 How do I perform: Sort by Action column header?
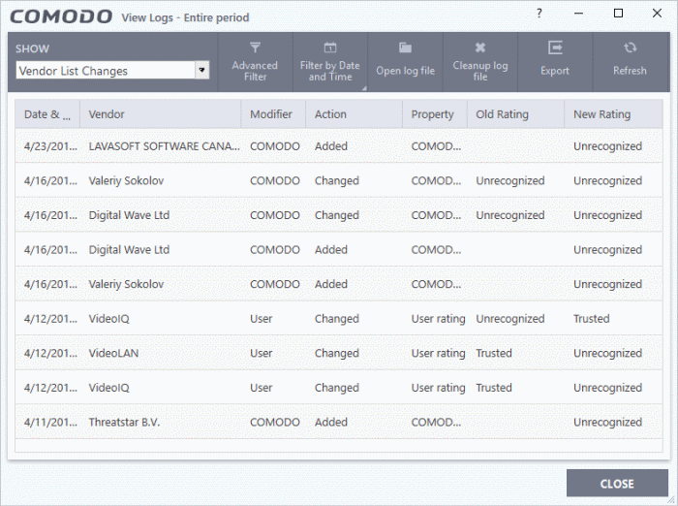click(x=354, y=114)
